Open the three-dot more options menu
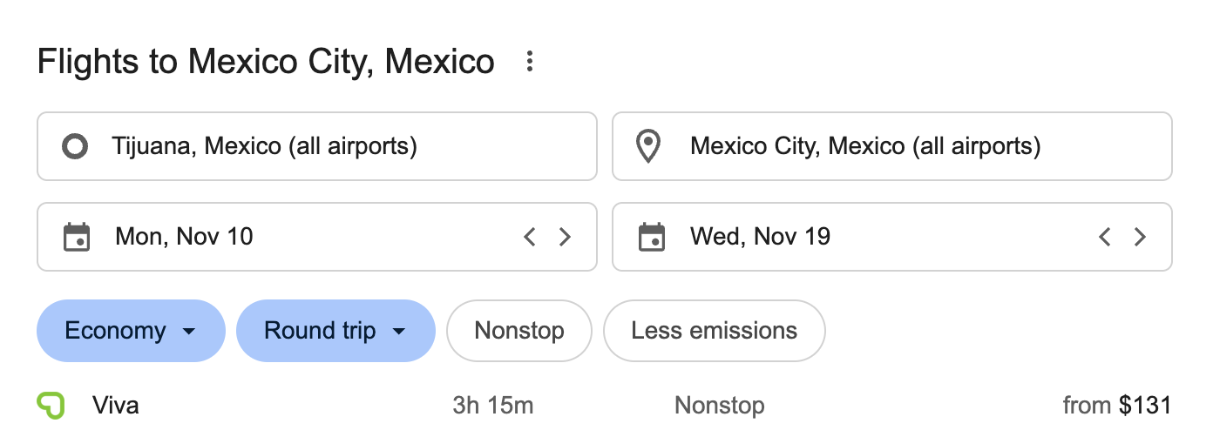 tap(529, 62)
